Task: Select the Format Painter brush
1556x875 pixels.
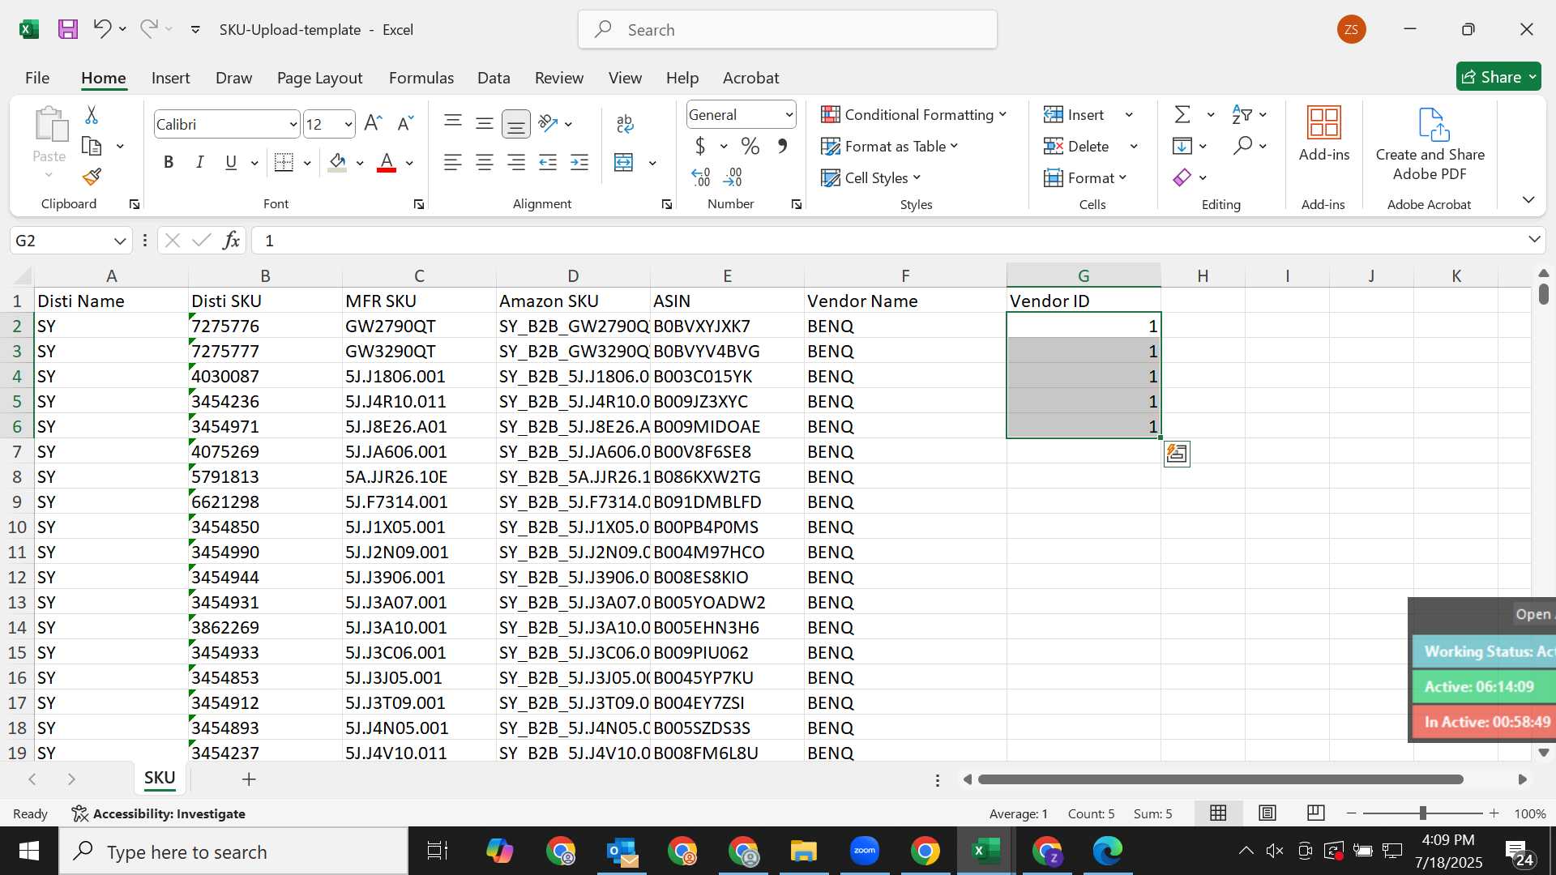Action: click(x=92, y=177)
